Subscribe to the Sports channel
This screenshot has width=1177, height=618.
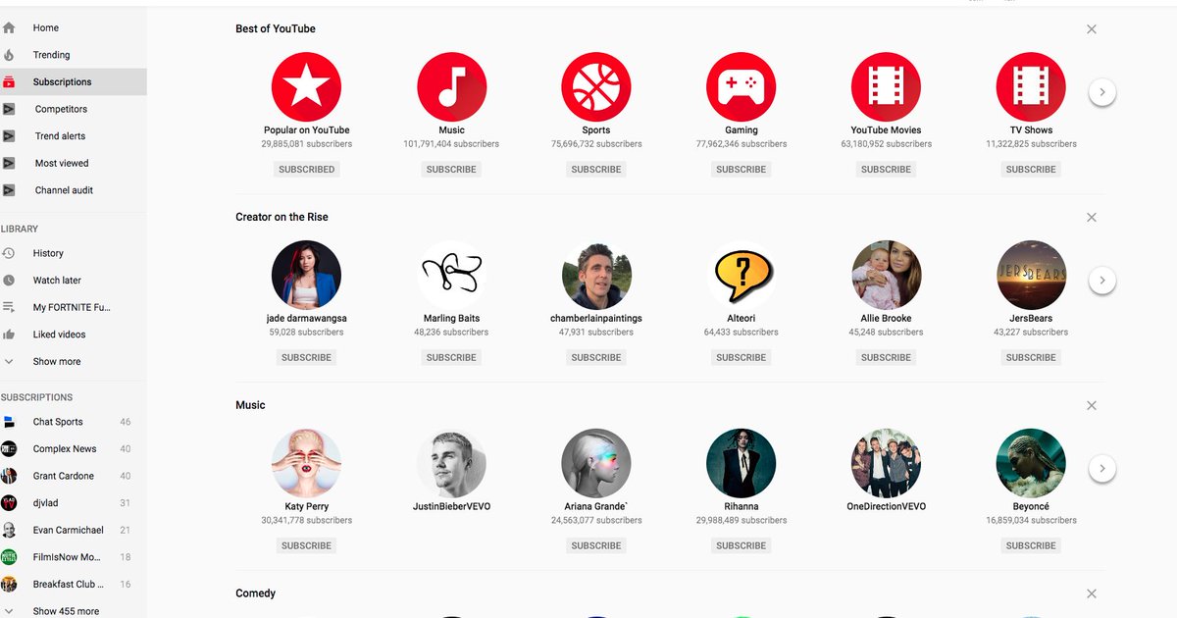click(x=596, y=170)
